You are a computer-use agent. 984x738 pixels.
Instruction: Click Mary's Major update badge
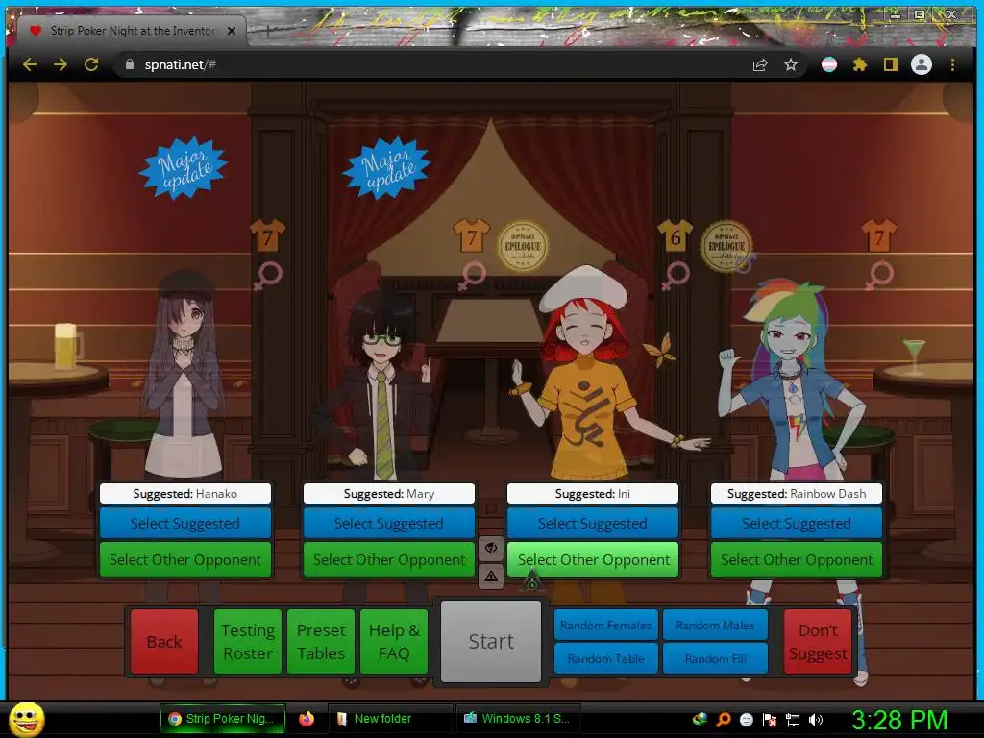(x=386, y=167)
